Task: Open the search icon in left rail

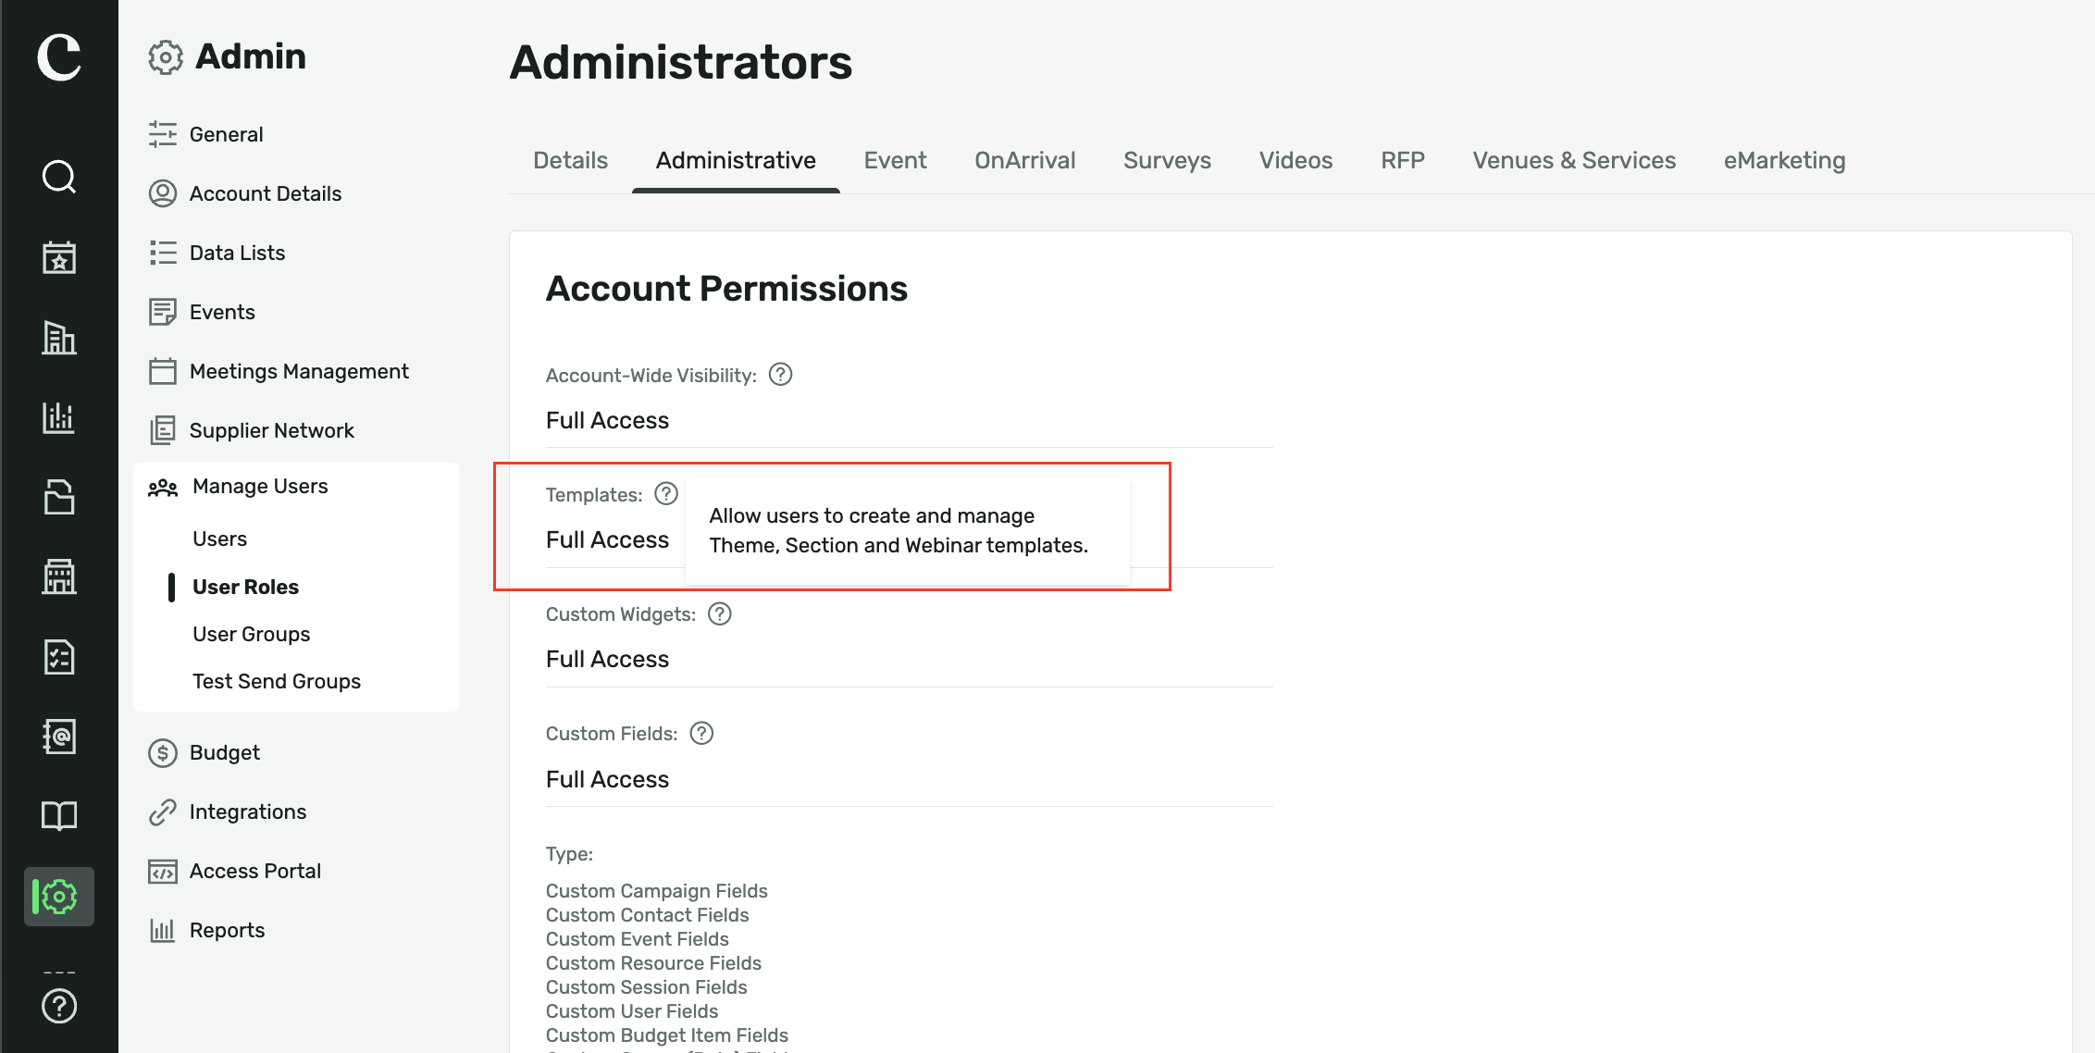Action: pyautogui.click(x=59, y=176)
